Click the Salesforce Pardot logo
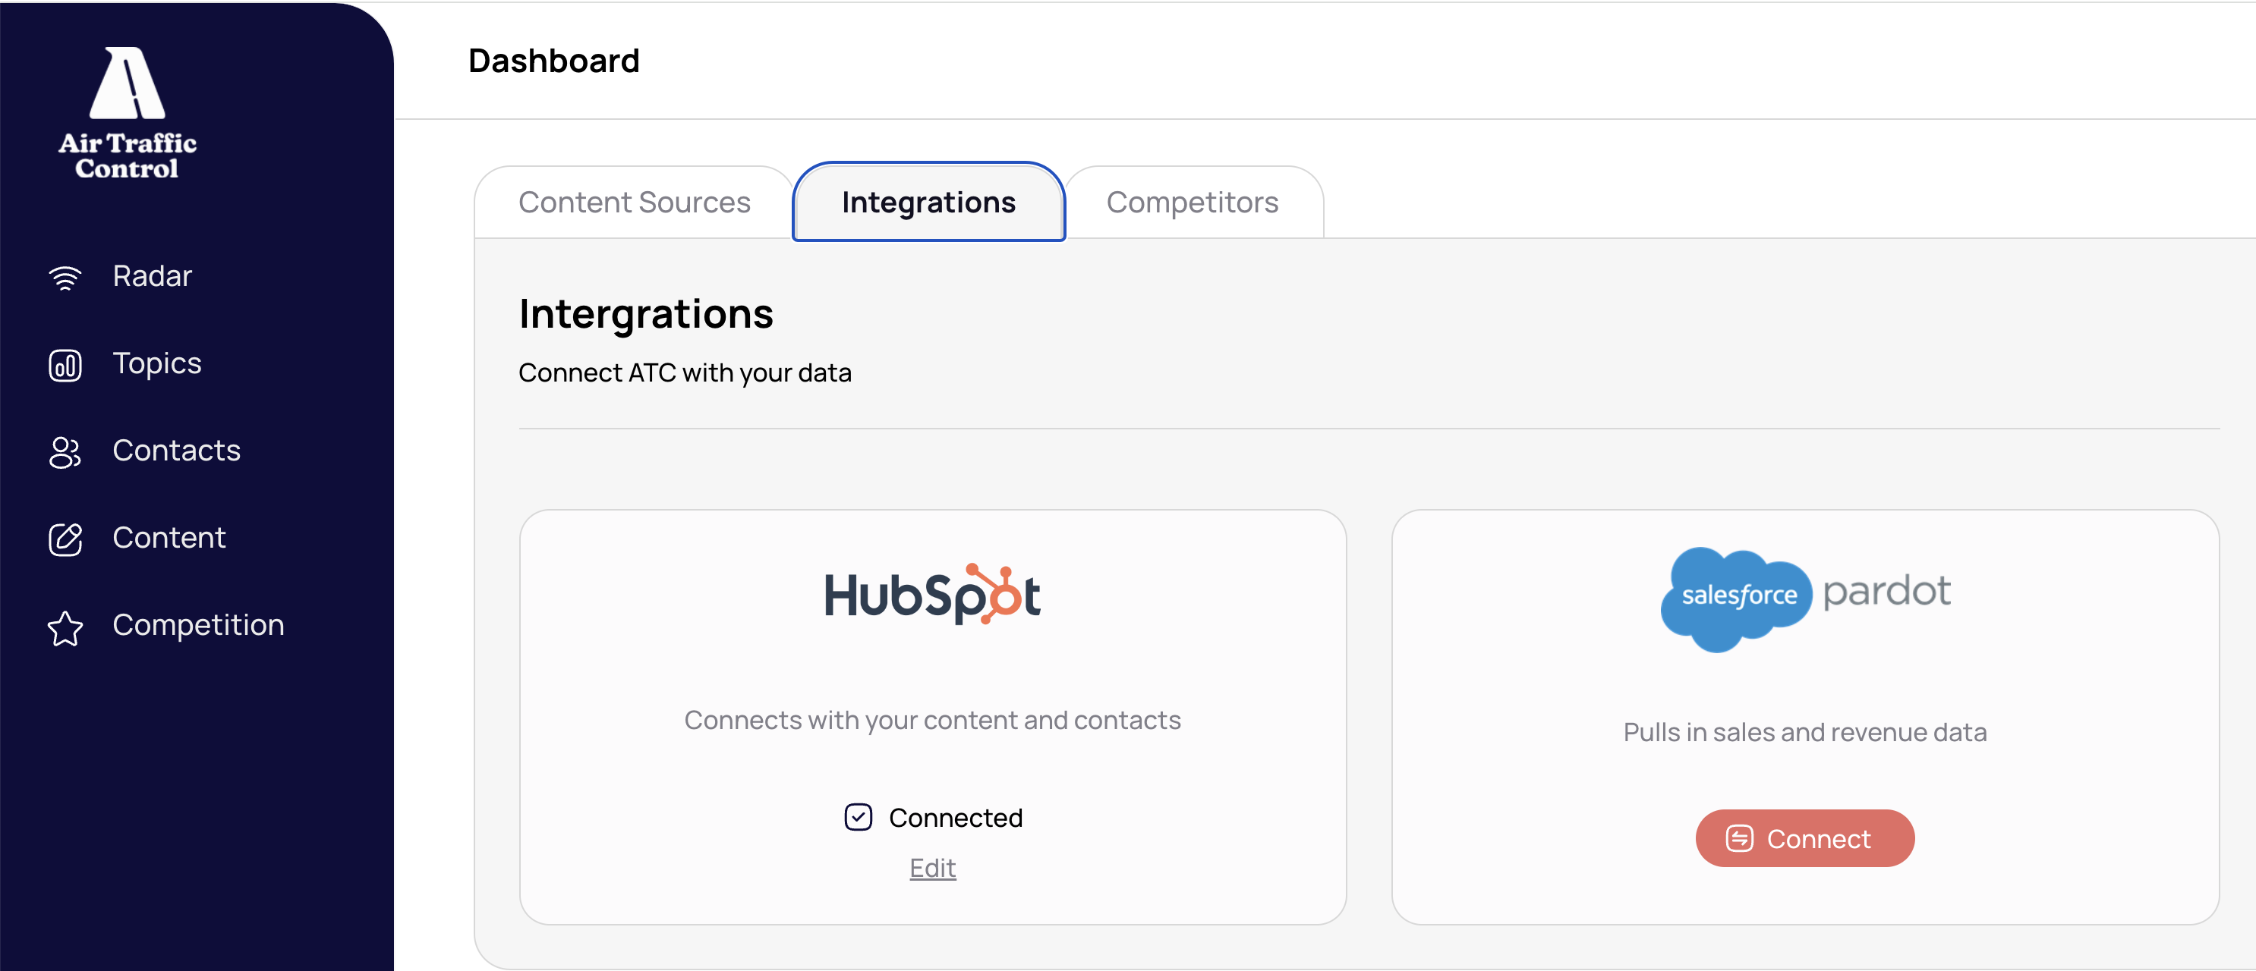 tap(1804, 598)
